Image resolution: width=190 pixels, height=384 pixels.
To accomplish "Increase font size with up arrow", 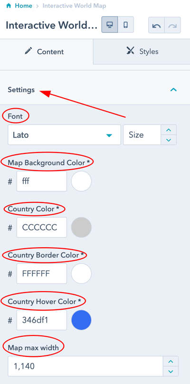I will 169,130.
